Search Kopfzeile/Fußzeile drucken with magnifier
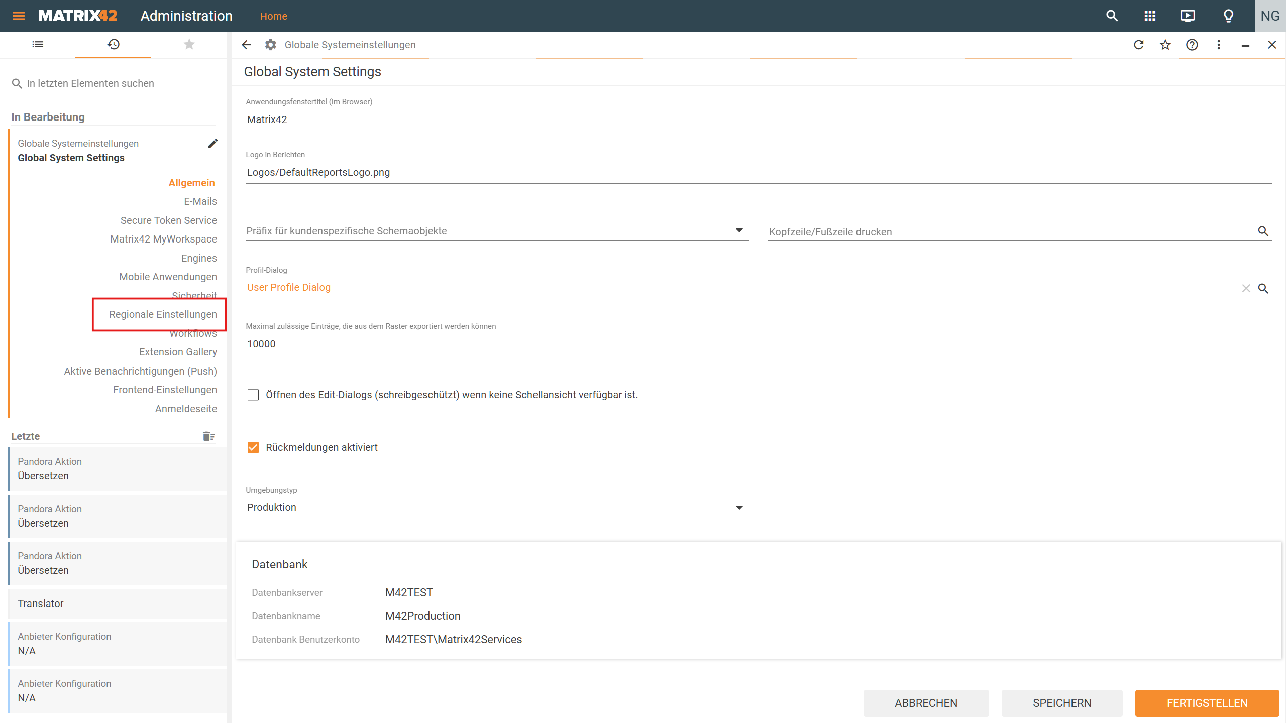The image size is (1286, 723). click(x=1263, y=231)
